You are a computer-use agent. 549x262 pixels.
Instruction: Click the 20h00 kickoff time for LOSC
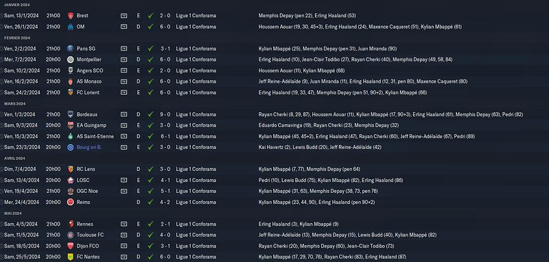(x=53, y=181)
